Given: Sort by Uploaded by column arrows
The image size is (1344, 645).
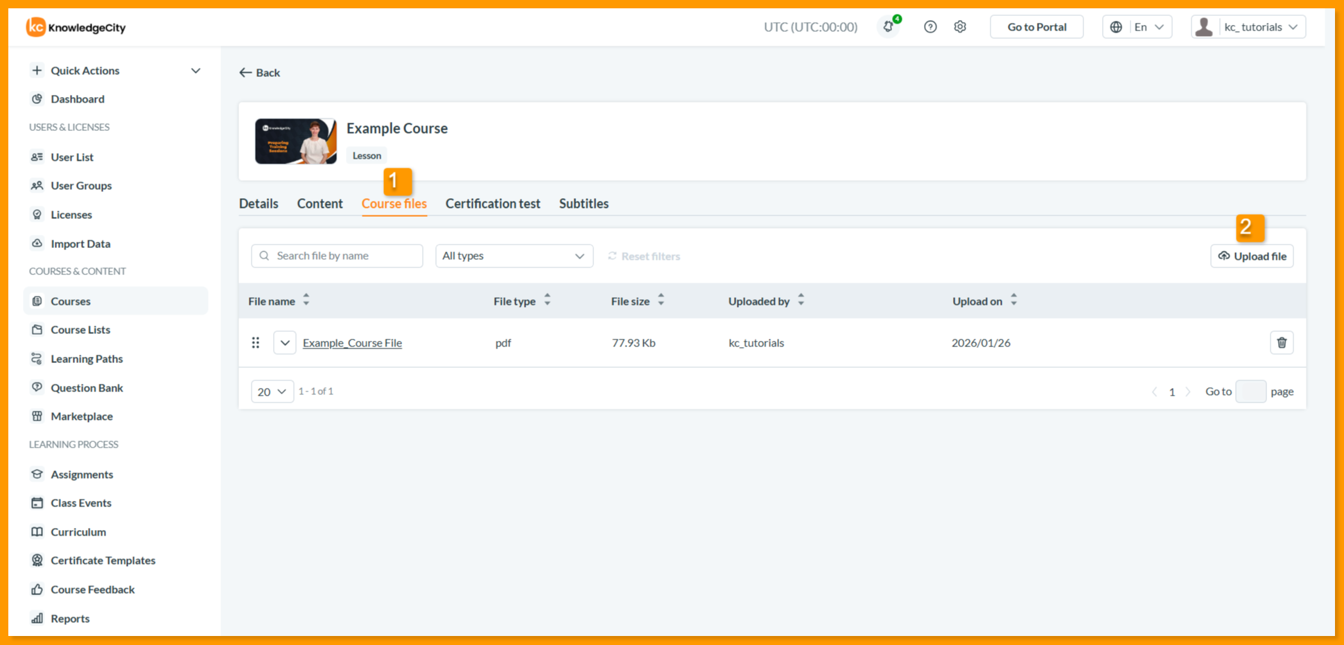Looking at the screenshot, I should [x=801, y=300].
